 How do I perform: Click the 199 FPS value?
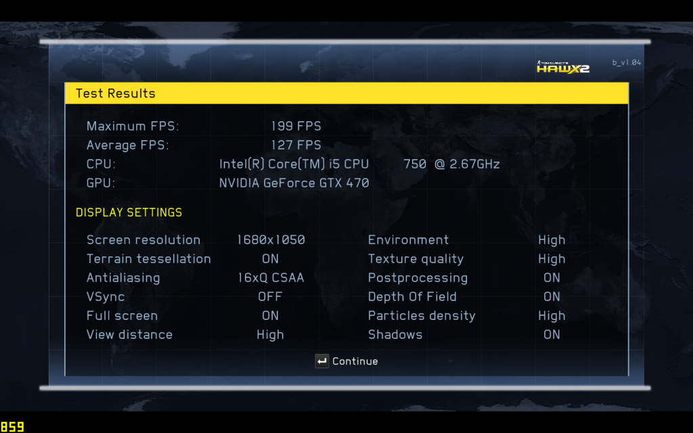pyautogui.click(x=296, y=126)
